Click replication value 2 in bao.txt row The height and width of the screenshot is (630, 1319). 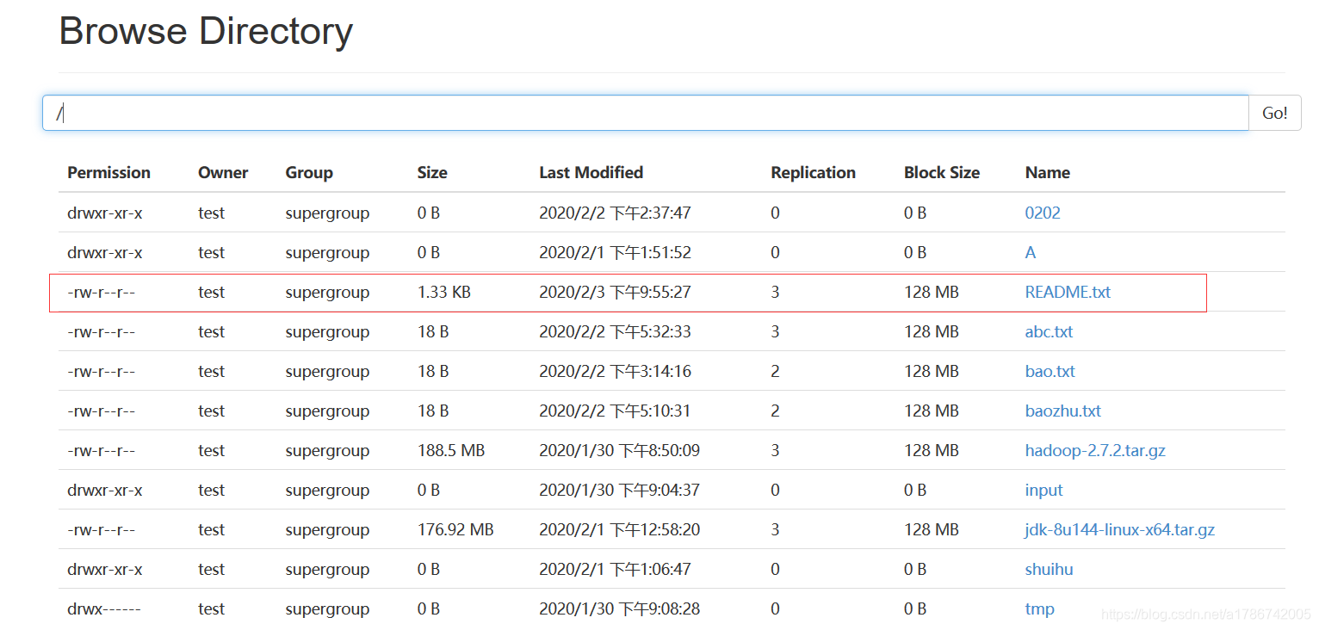pos(775,371)
